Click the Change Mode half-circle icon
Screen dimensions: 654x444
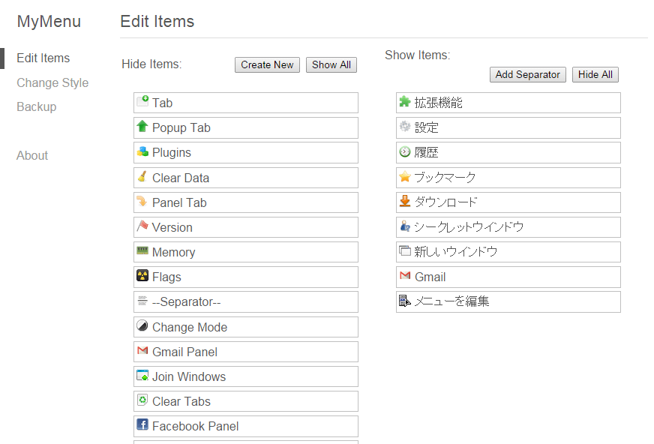(142, 325)
